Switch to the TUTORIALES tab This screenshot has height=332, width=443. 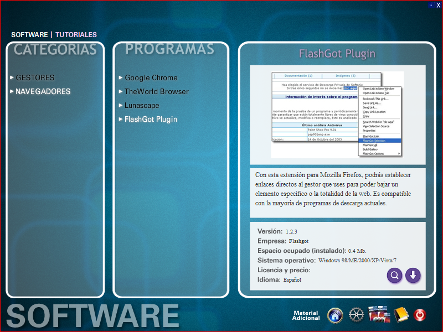coord(76,35)
